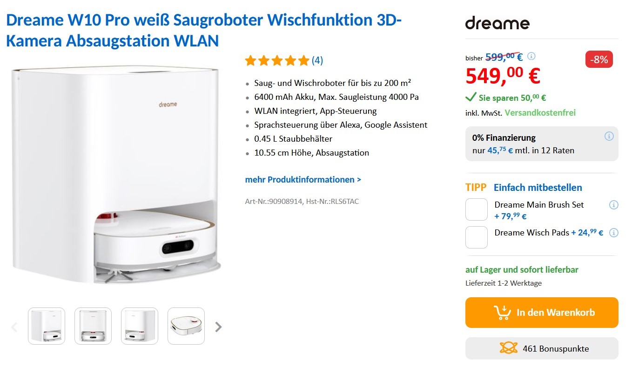Click the five-star rating stars

[277, 60]
